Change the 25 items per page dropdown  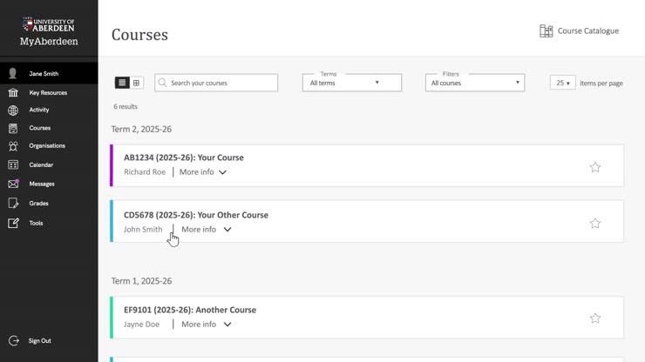click(x=562, y=83)
